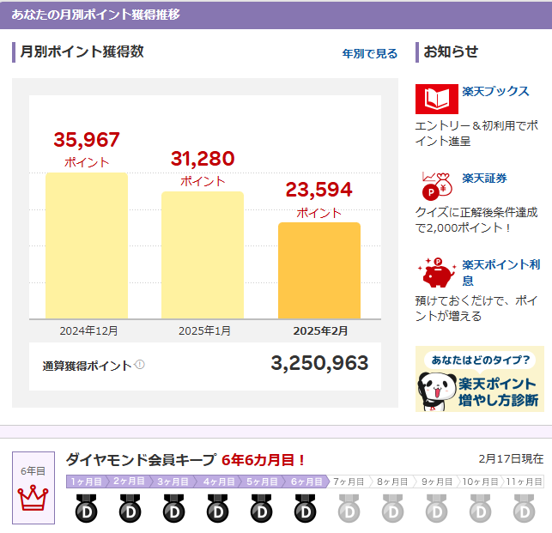Open the 楽天ポイント利息 link
The image size is (552, 533).
[x=500, y=272]
